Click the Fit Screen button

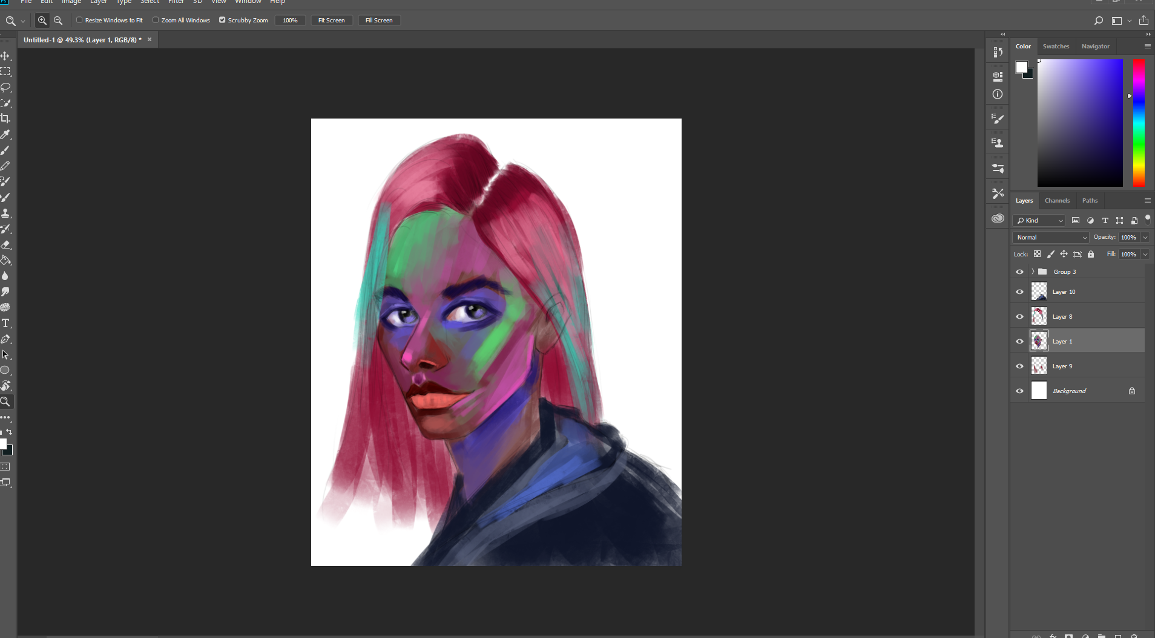[x=331, y=21]
